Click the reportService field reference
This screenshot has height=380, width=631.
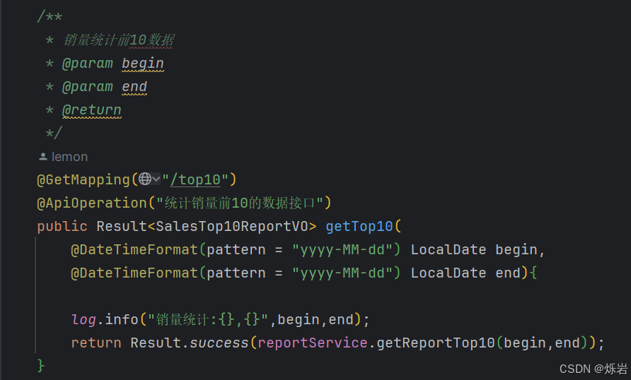312,343
